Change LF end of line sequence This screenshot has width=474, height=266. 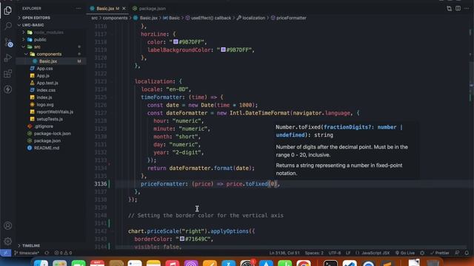348,253
